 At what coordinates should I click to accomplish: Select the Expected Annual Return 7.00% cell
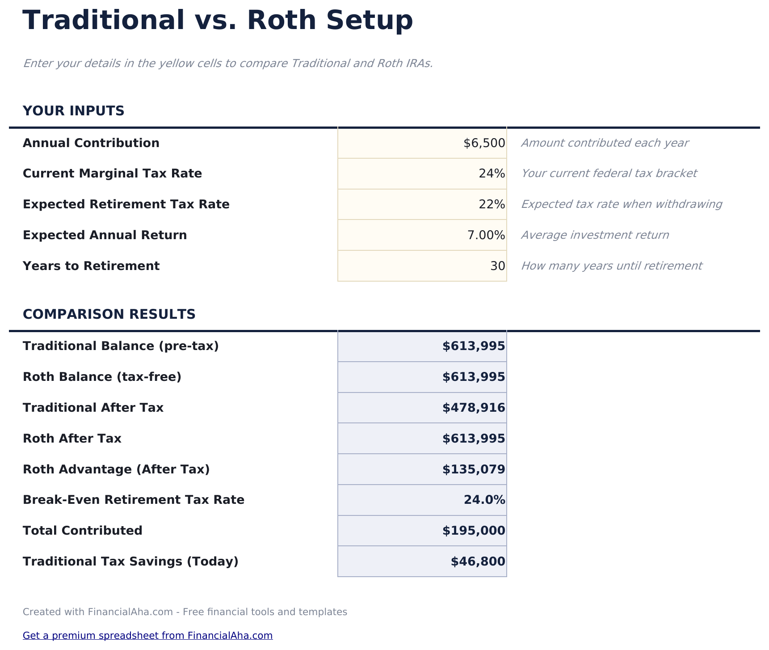tap(422, 235)
